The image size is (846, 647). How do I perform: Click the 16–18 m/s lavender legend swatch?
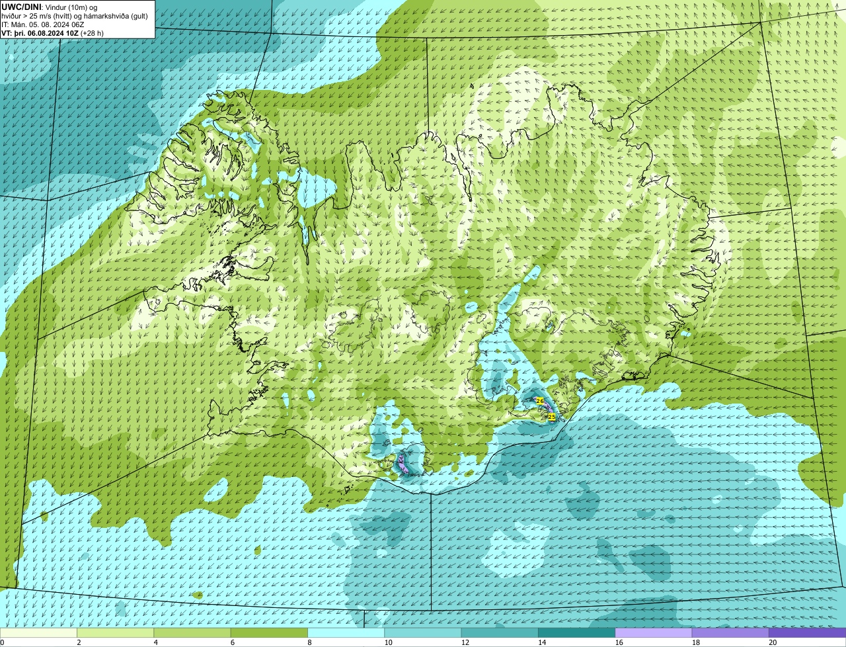[x=654, y=632]
